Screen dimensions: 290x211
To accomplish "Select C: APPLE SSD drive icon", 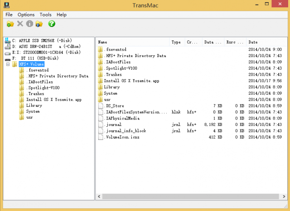I will click(8, 40).
